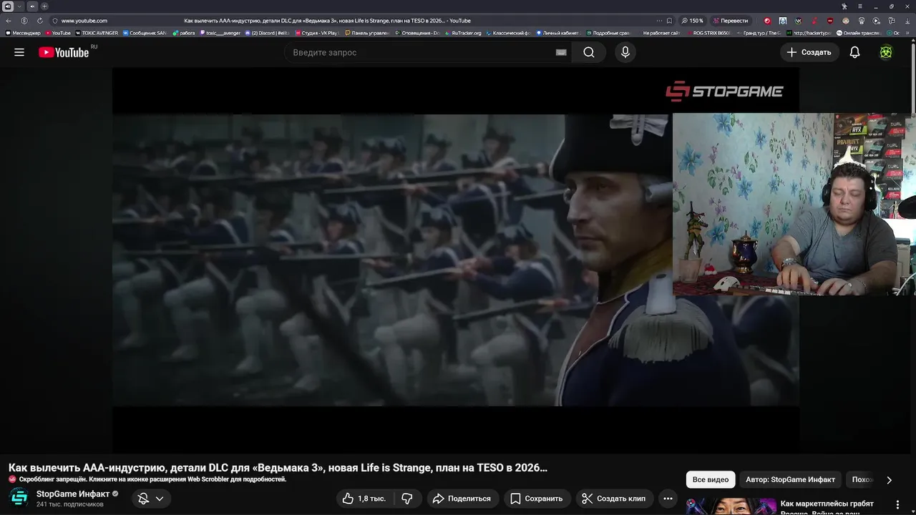Click the Перевести translate button
This screenshot has height=515, width=916.
coord(730,21)
